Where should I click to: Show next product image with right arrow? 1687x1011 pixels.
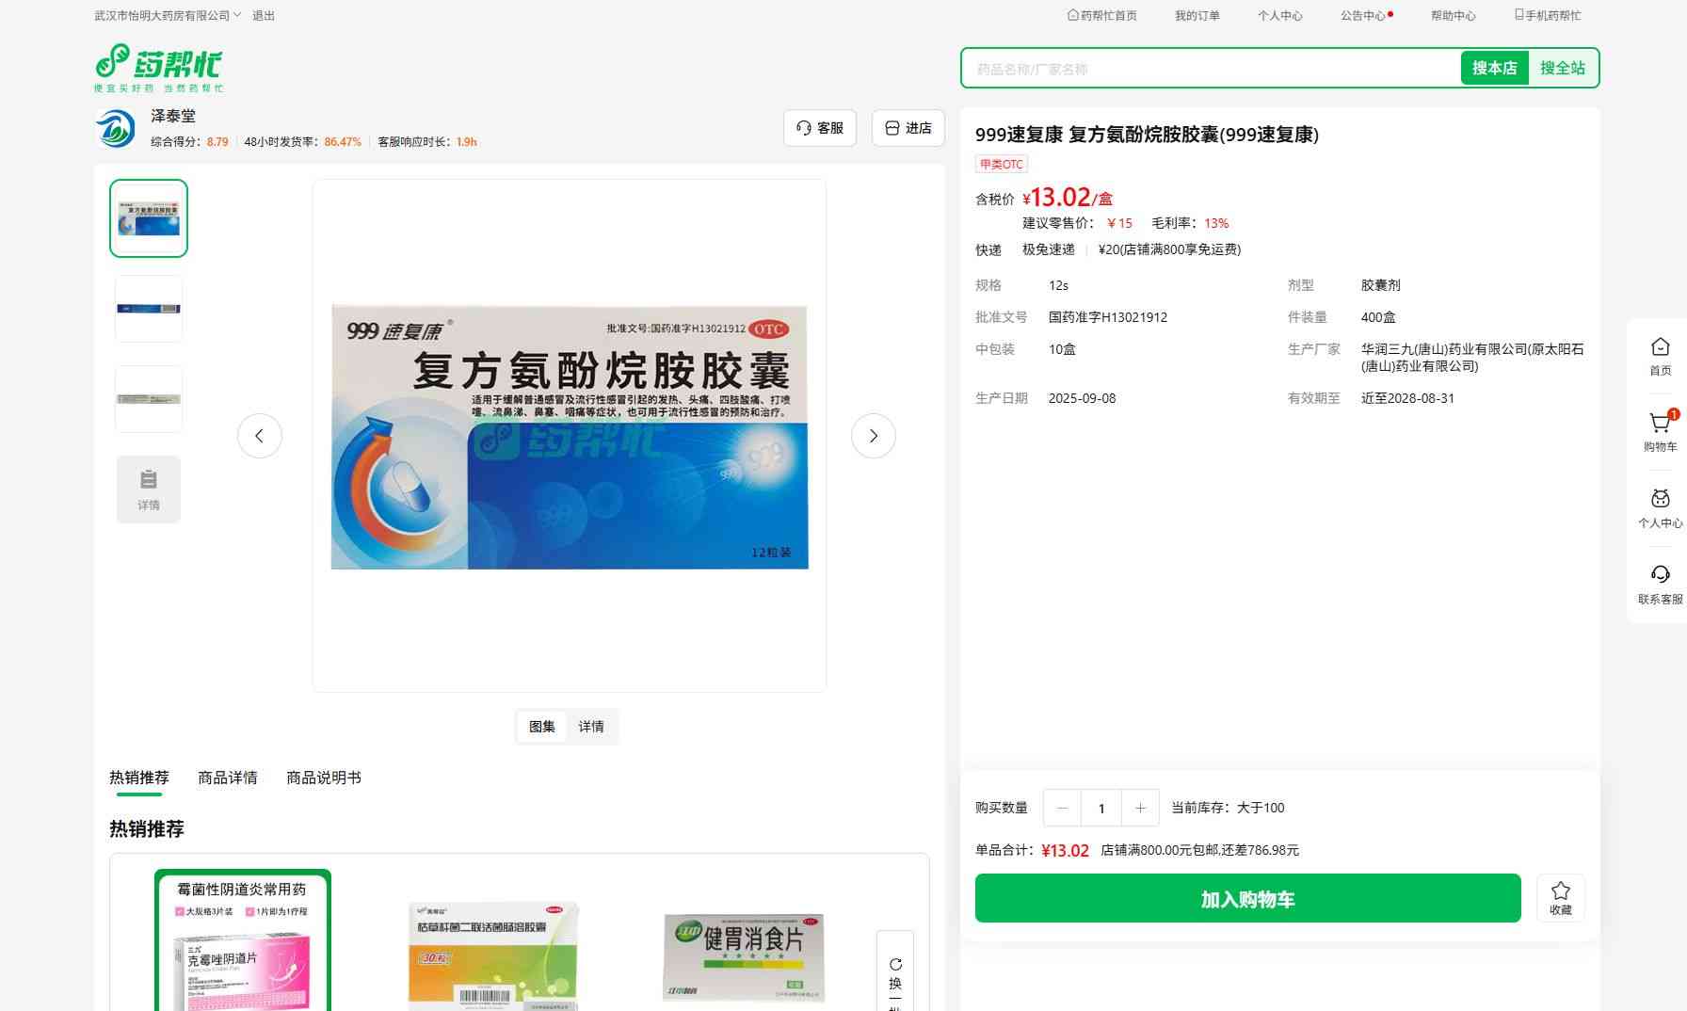(873, 436)
